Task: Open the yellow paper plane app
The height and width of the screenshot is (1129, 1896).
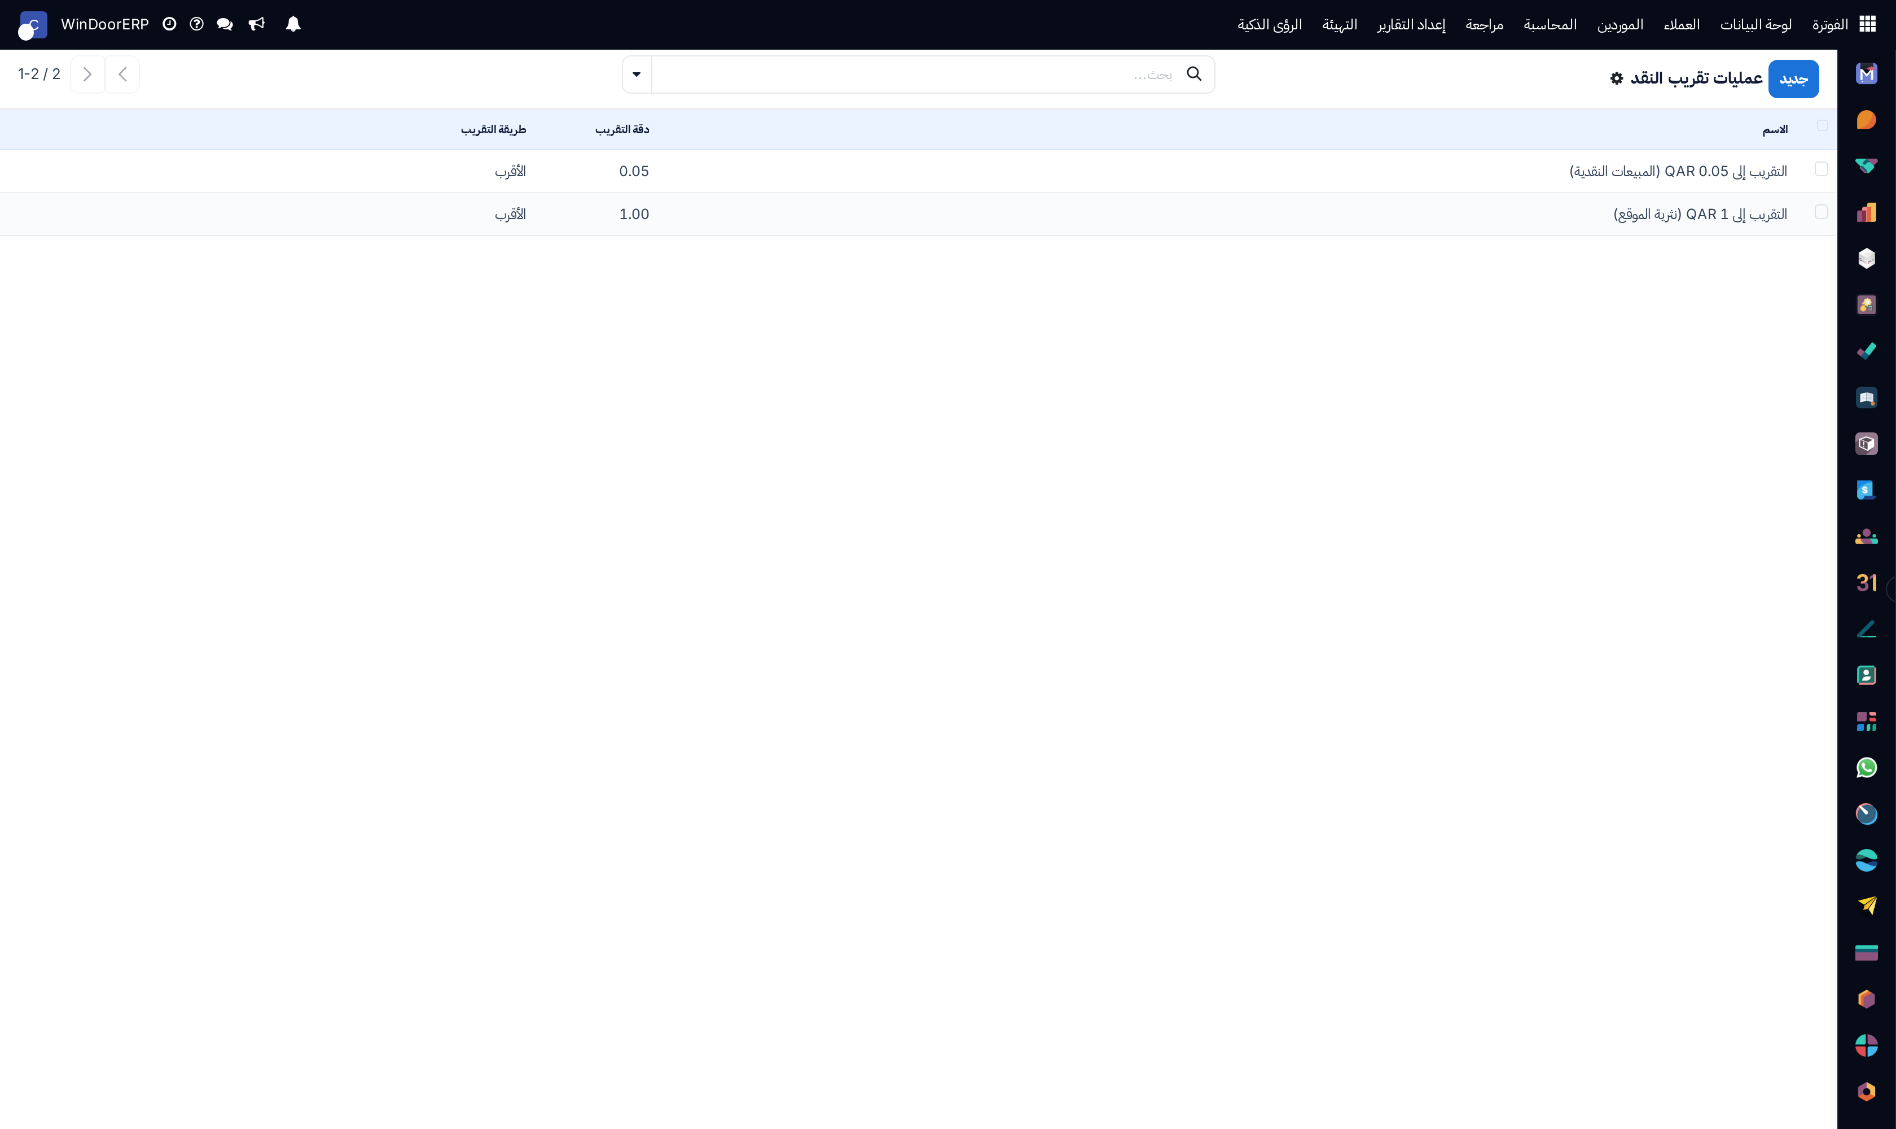Action: (1866, 906)
